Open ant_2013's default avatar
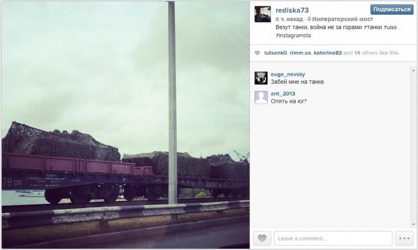 pyautogui.click(x=261, y=97)
